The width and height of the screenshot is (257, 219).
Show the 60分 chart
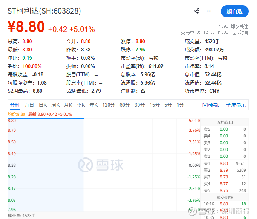click(x=125, y=105)
